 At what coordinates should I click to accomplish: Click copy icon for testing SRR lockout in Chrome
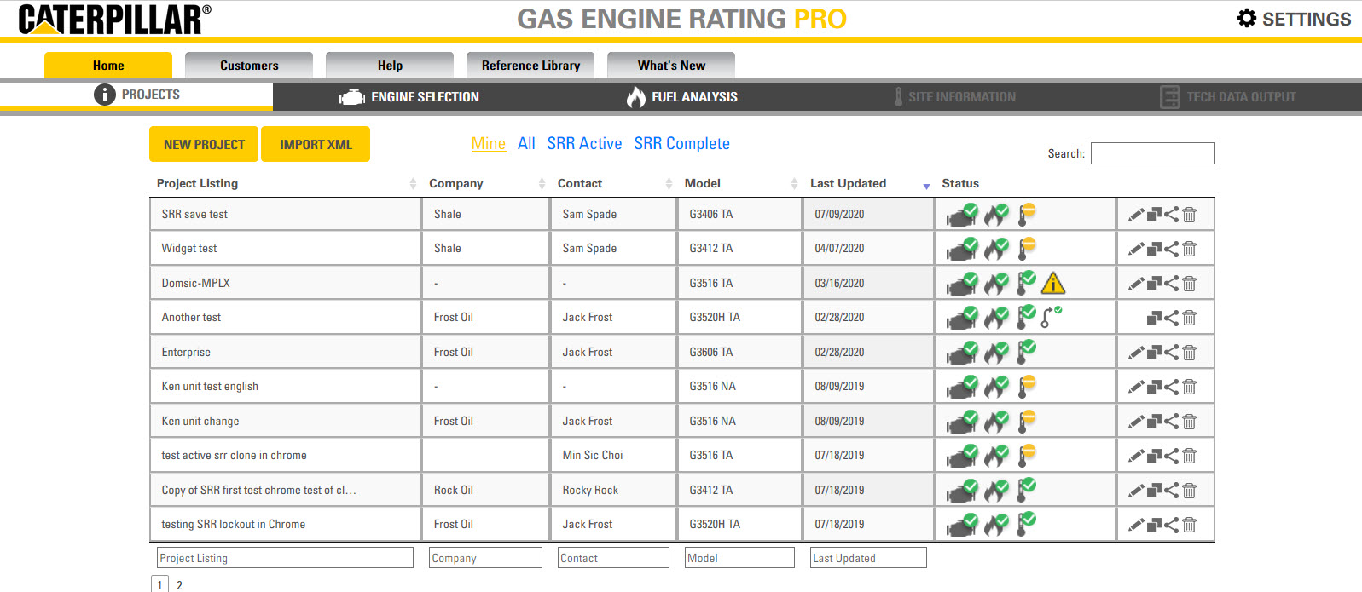1154,525
